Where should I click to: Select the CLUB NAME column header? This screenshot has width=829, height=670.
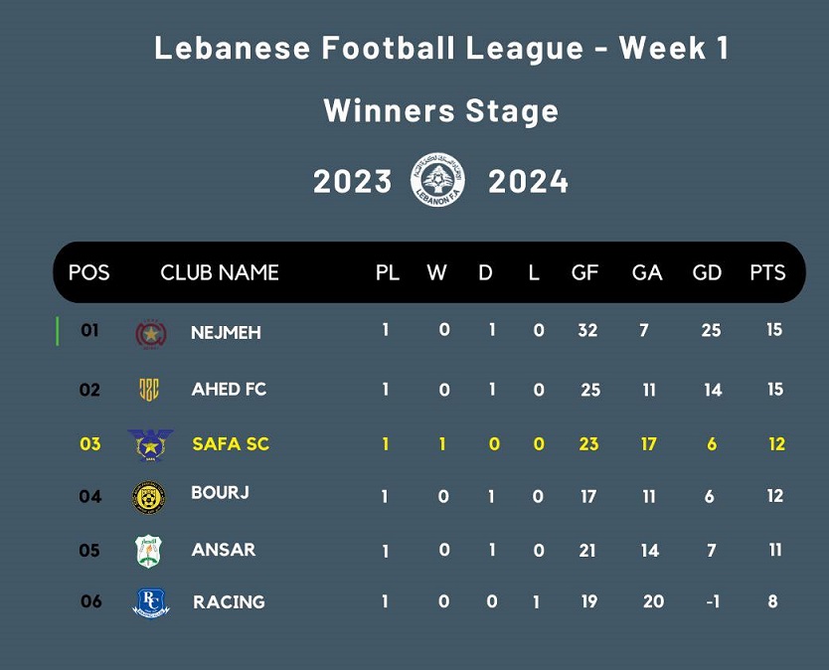coord(220,272)
